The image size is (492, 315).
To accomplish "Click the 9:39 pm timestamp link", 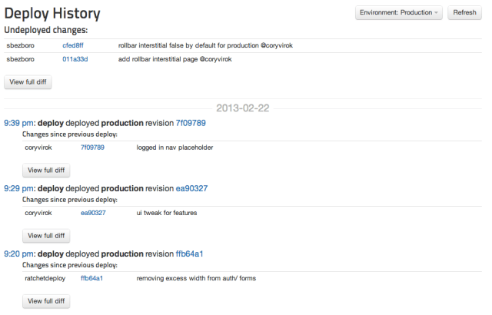I will pos(18,123).
